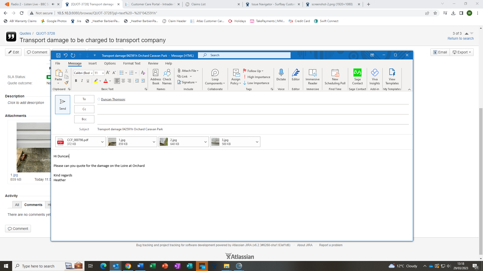Open the Sage Contact add-in

[357, 77]
